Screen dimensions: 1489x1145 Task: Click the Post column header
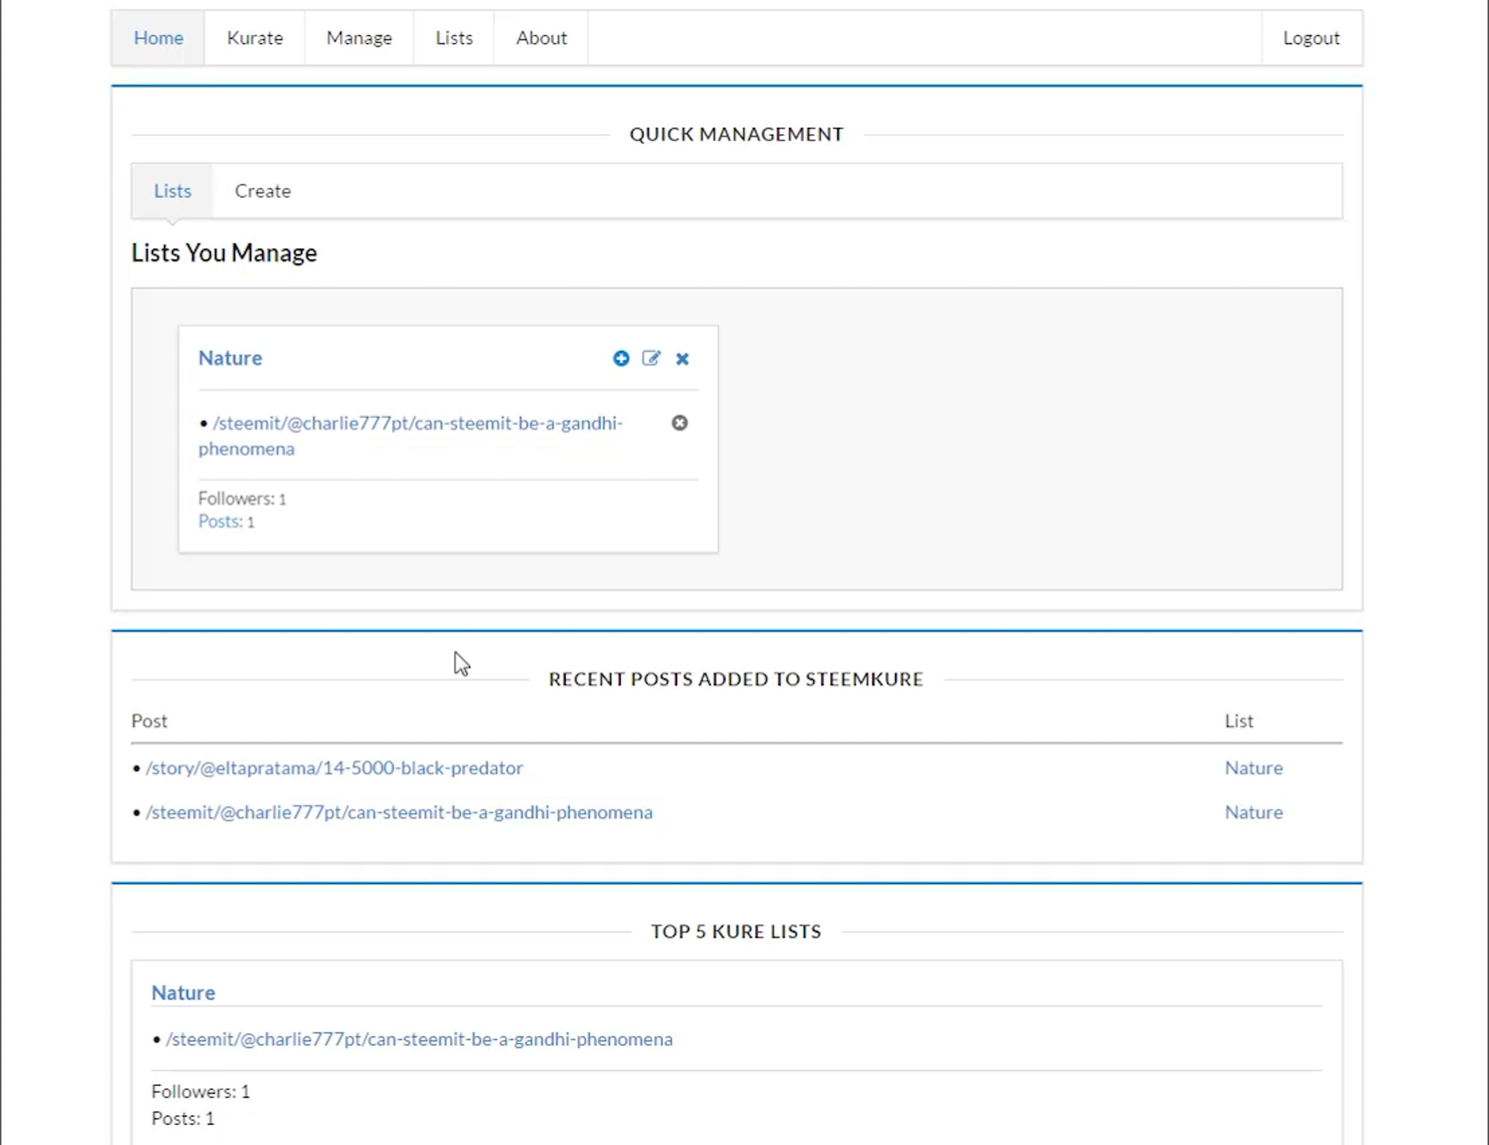[149, 721]
